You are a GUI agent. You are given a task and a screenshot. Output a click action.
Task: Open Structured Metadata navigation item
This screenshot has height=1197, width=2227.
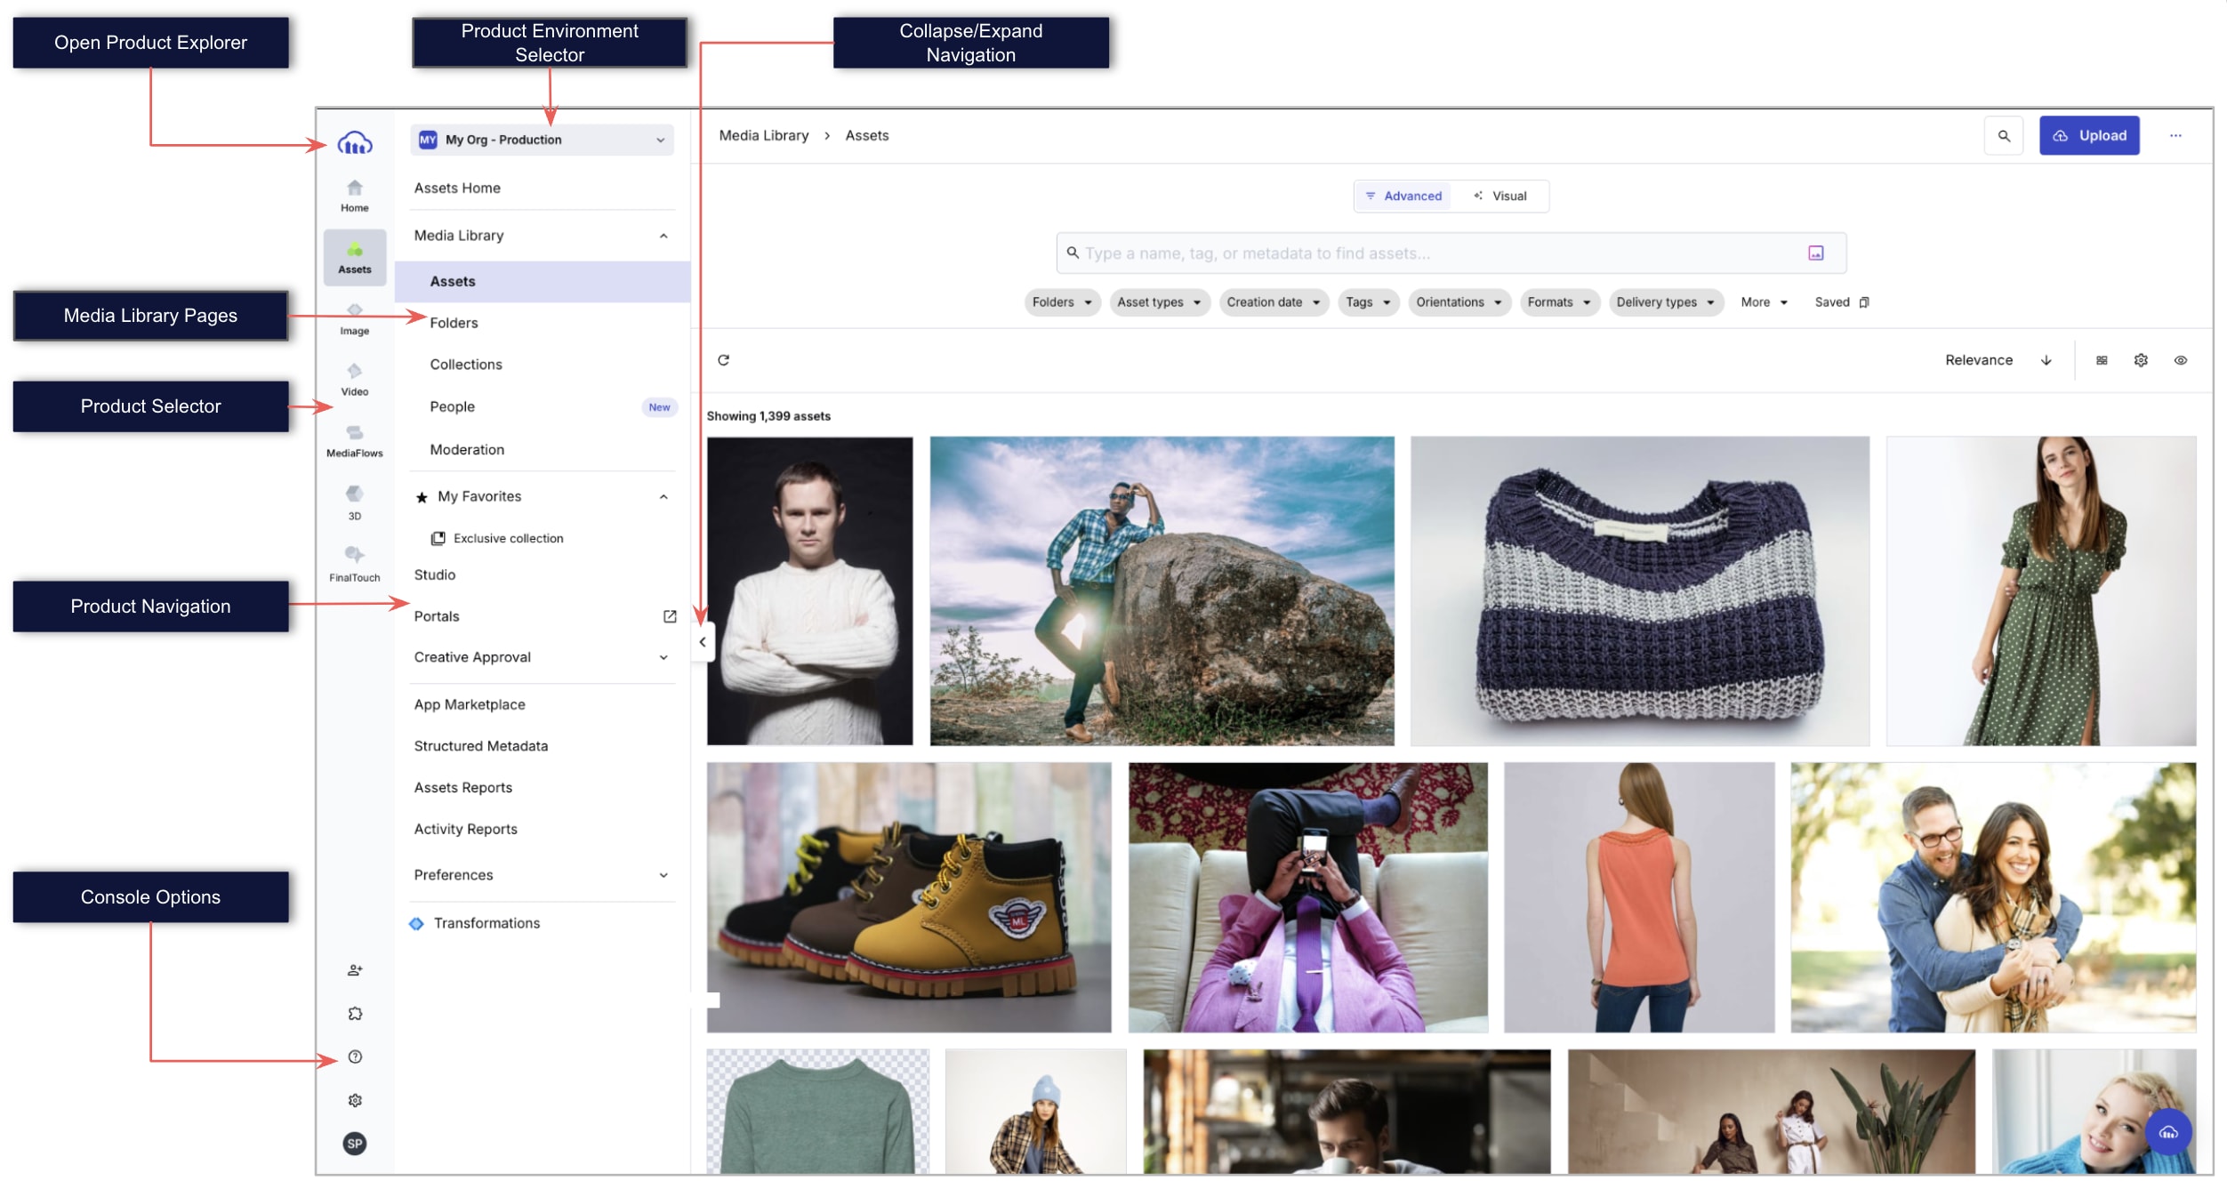[480, 746]
